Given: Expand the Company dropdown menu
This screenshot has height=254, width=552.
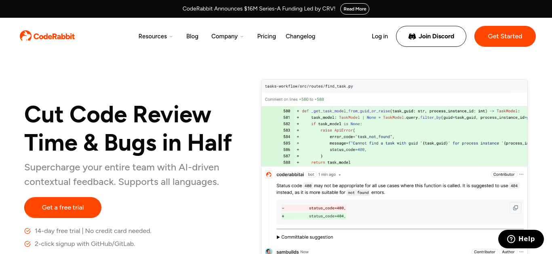Looking at the screenshot, I should click(228, 36).
